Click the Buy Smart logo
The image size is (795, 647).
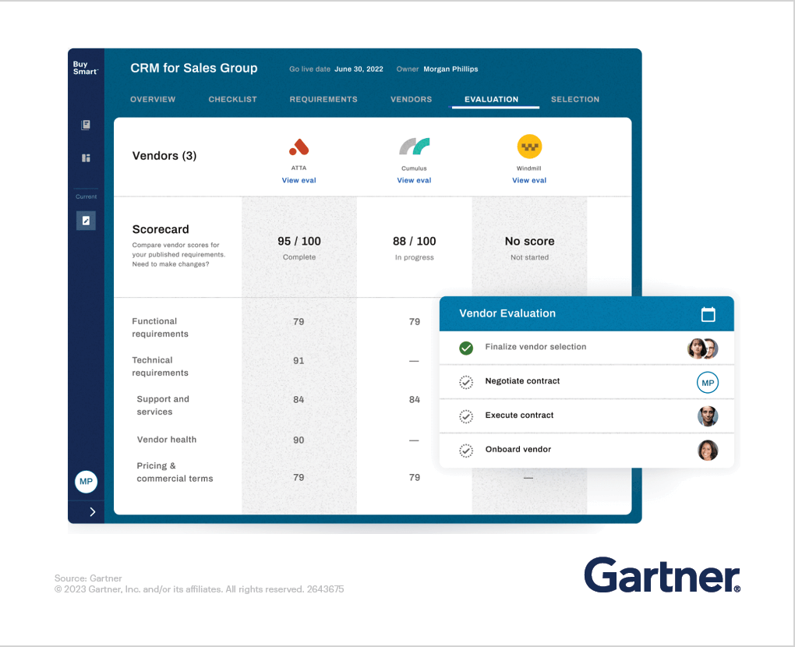[85, 68]
